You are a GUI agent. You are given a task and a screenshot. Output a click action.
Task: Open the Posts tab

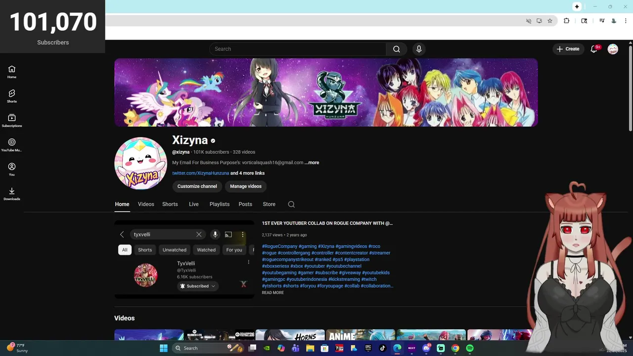(x=245, y=204)
